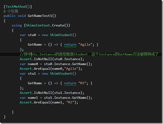Click the second ShimStudent constructor call

pos(63,73)
